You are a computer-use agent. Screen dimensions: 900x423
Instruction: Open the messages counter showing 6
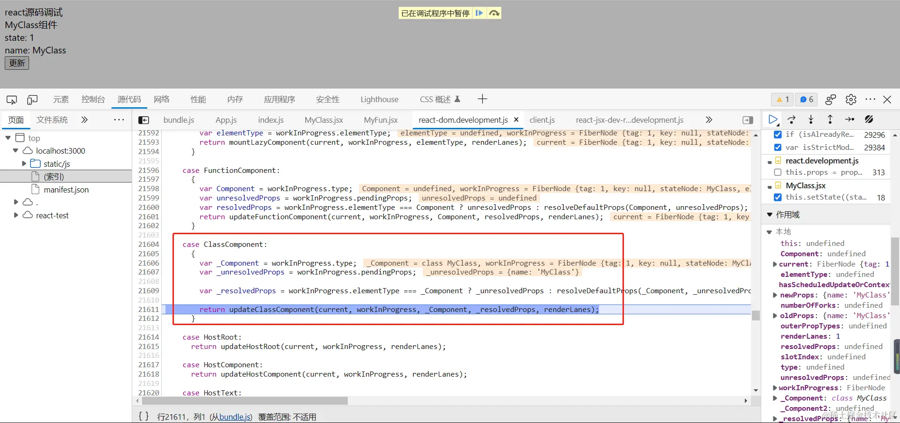tap(806, 99)
